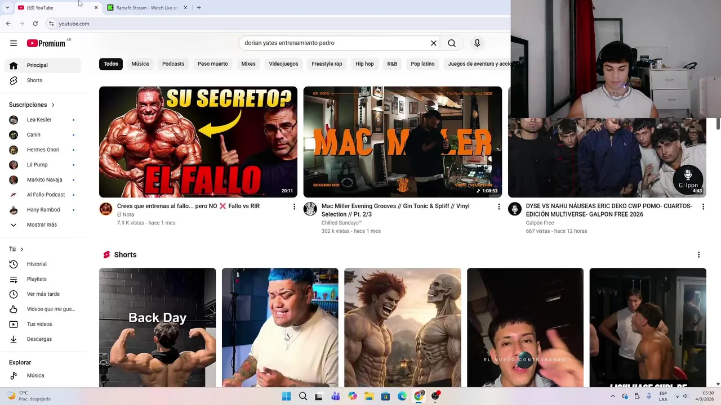Open the Mac Miller Evening Grooves title
Image resolution: width=721 pixels, height=405 pixels.
(x=395, y=210)
